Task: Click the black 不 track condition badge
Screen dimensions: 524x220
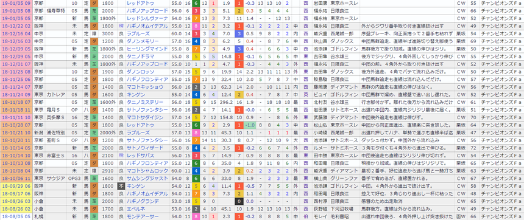Action: click(121, 186)
